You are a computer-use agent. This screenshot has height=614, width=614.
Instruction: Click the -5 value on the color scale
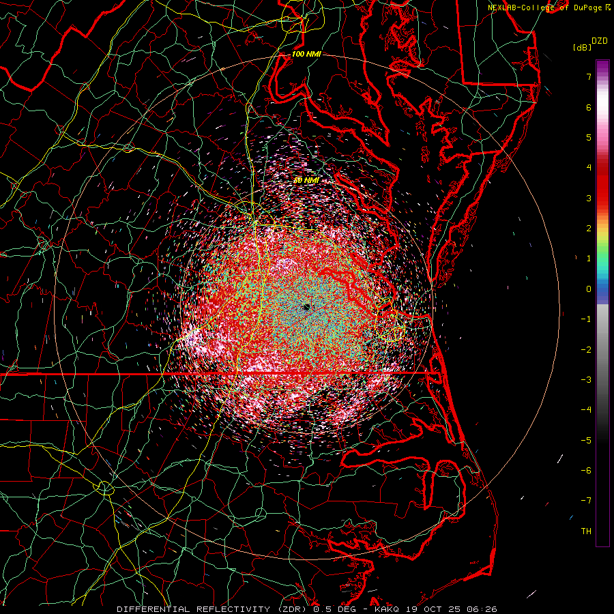click(x=586, y=440)
